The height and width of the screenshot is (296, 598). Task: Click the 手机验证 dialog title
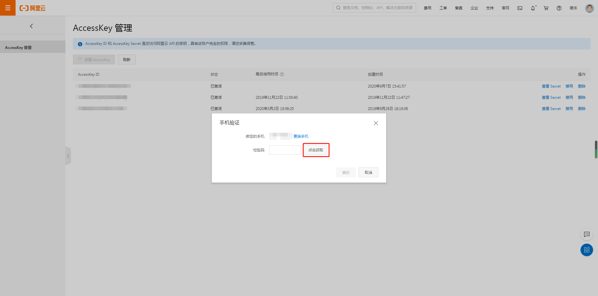click(230, 123)
